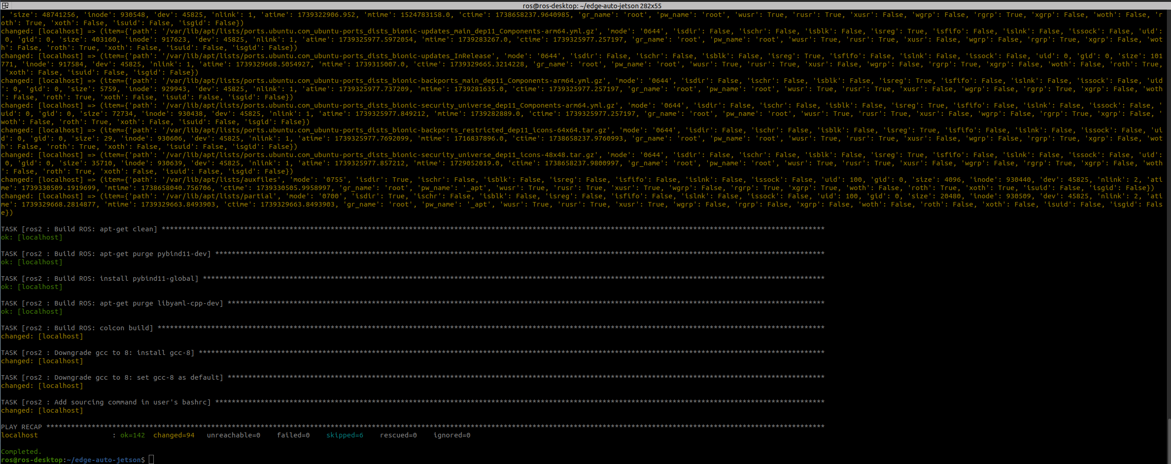Click 'changed: [localhost]' under colcon build task

(x=42, y=336)
